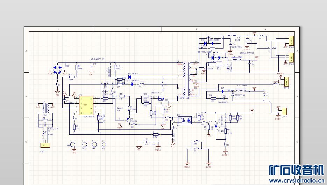Select transistor Q2 SS8550
Screen dimensions: 327x185
point(128,120)
